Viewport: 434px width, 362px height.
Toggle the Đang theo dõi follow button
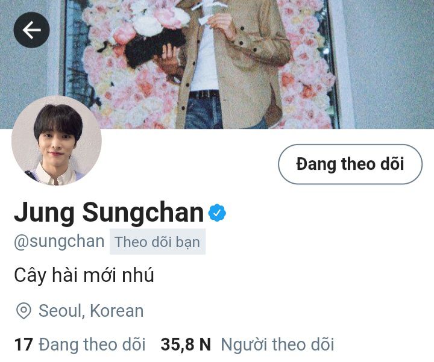point(350,164)
